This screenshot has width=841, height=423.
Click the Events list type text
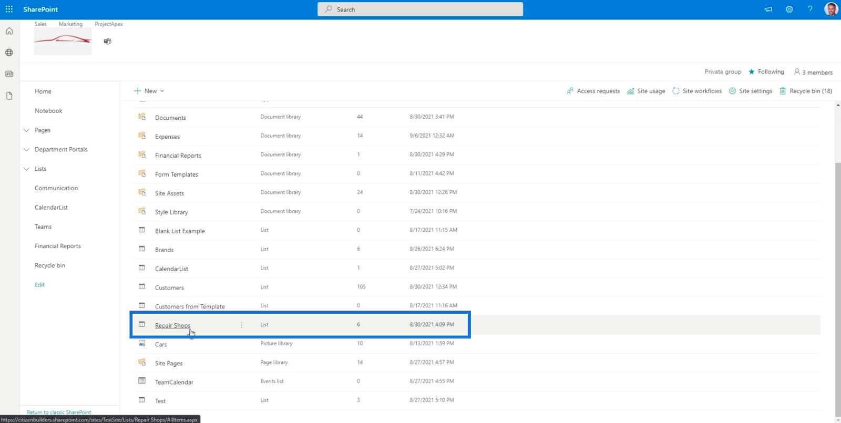pos(272,381)
